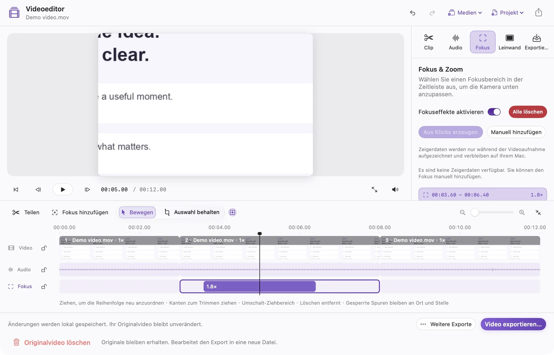Click the fullscreen expand icon
Image resolution: width=554 pixels, height=355 pixels.
click(x=374, y=189)
